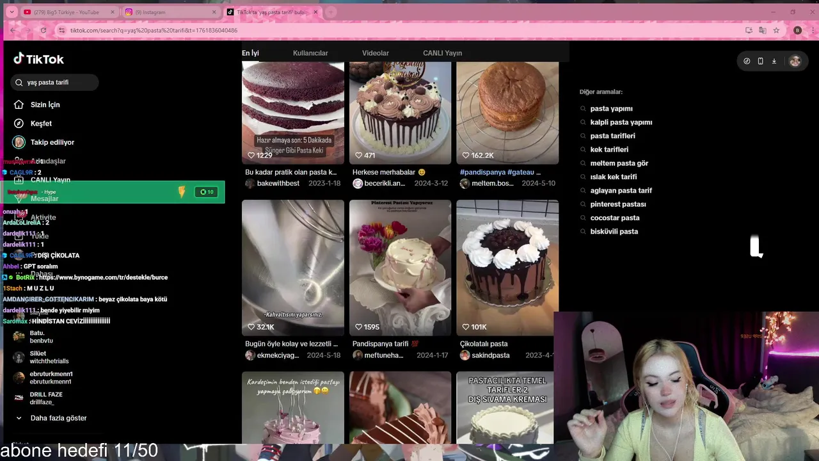Search for meltem pasta gör
This screenshot has width=819, height=461.
(619, 163)
